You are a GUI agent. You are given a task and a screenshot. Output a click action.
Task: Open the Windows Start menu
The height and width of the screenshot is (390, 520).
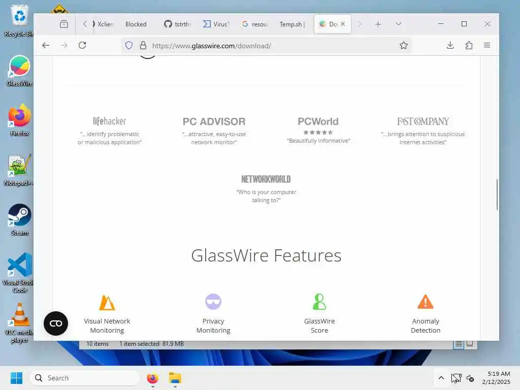click(x=16, y=378)
